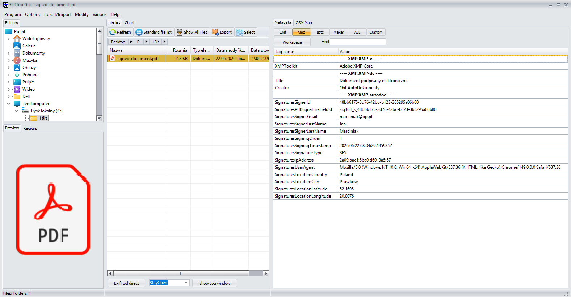Viewport: 571px width, 297px height.
Task: Click the Desktop breadcrumb button
Action: pos(118,42)
